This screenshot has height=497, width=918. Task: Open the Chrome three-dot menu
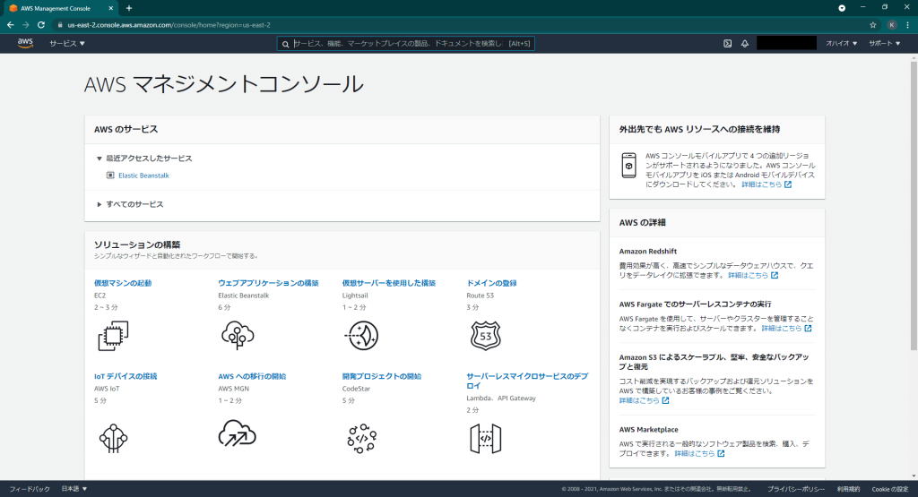click(x=908, y=25)
